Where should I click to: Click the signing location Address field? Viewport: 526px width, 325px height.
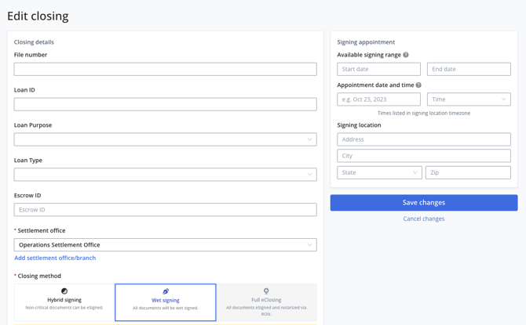pyautogui.click(x=424, y=139)
